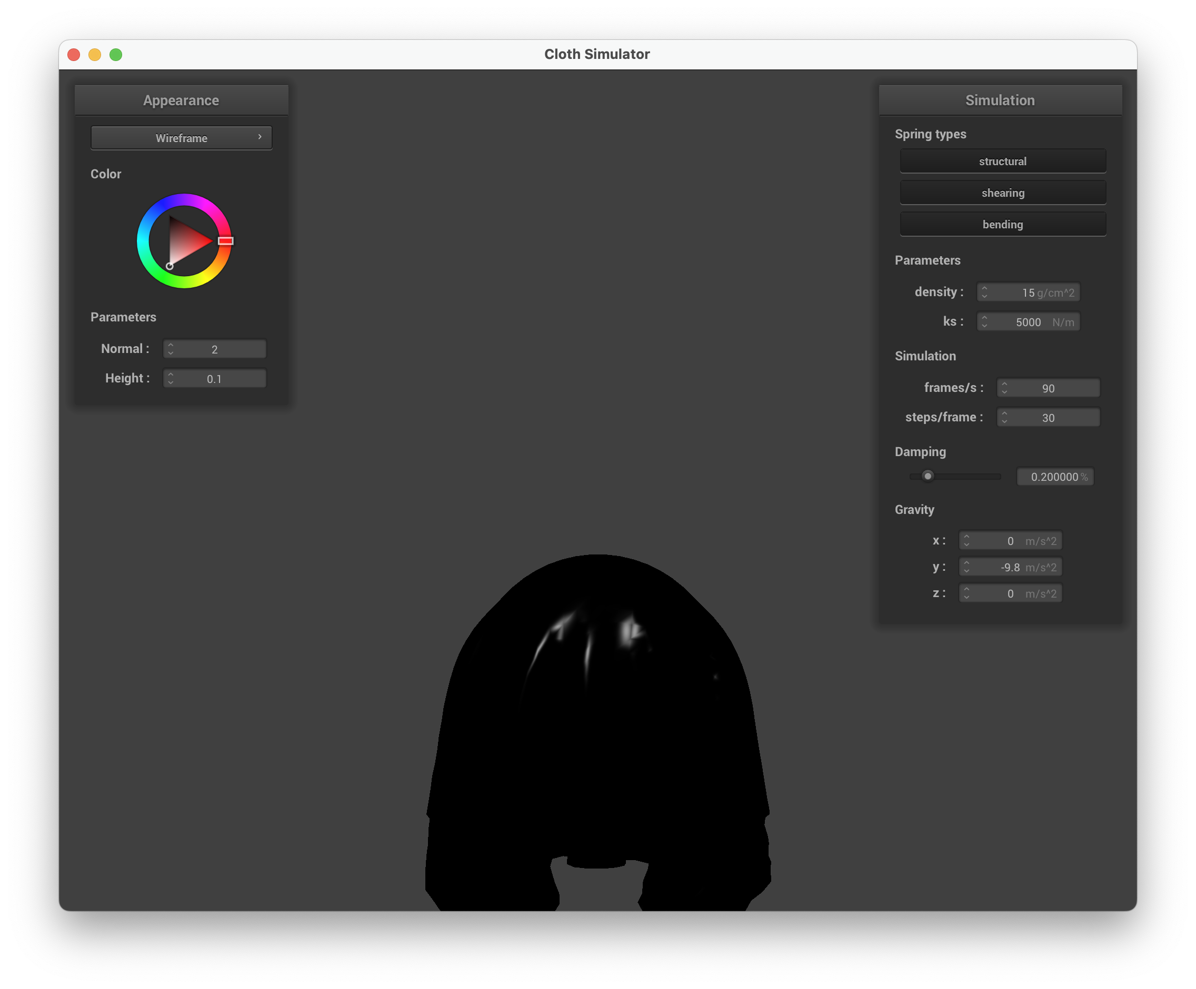The height and width of the screenshot is (989, 1196).
Task: Toggle the shearing spring type button
Action: click(1002, 193)
